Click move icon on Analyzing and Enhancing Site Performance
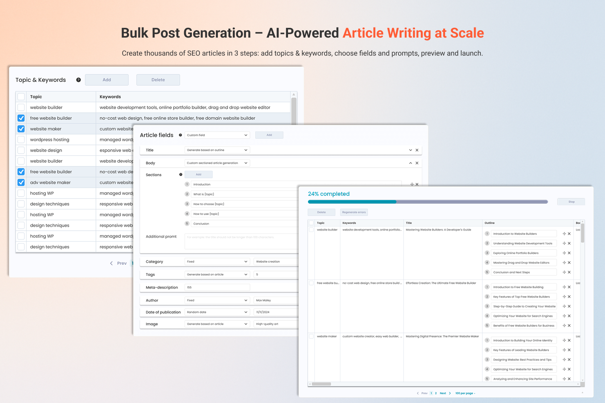Image resolution: width=605 pixels, height=403 pixels. [564, 378]
